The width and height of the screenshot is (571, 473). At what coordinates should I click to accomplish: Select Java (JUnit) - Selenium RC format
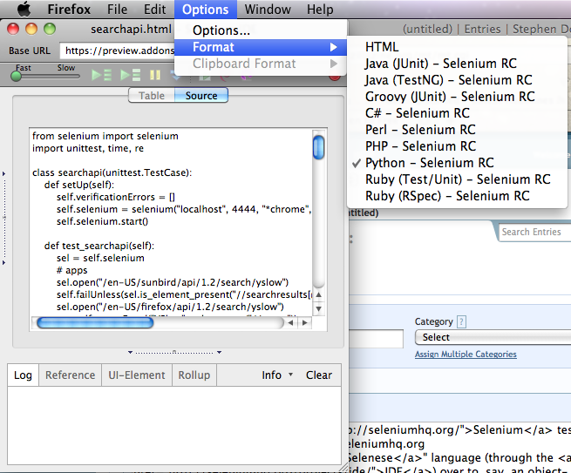pos(457,64)
